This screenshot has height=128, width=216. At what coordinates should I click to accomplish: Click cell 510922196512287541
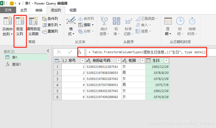pos(104,67)
